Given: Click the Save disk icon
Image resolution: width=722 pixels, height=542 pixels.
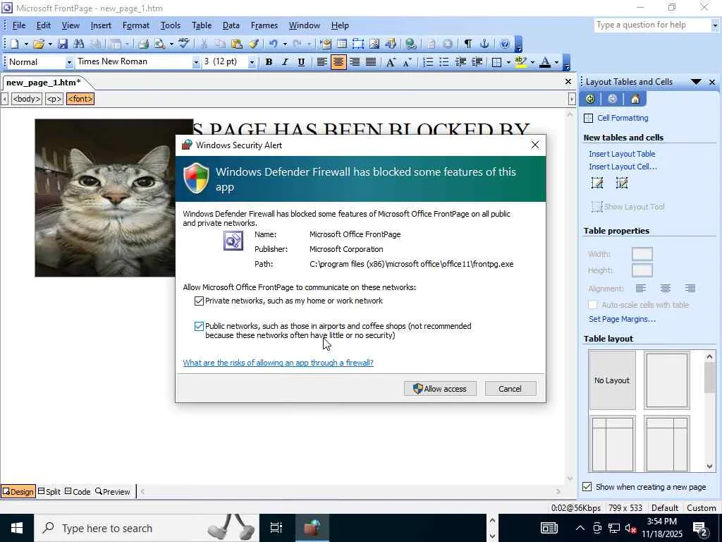Looking at the screenshot, I should (x=63, y=44).
